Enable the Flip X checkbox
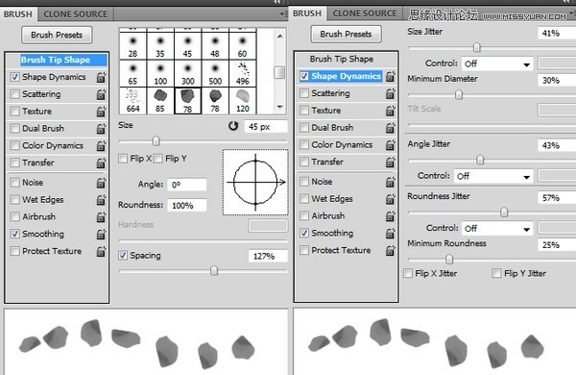 (x=123, y=159)
